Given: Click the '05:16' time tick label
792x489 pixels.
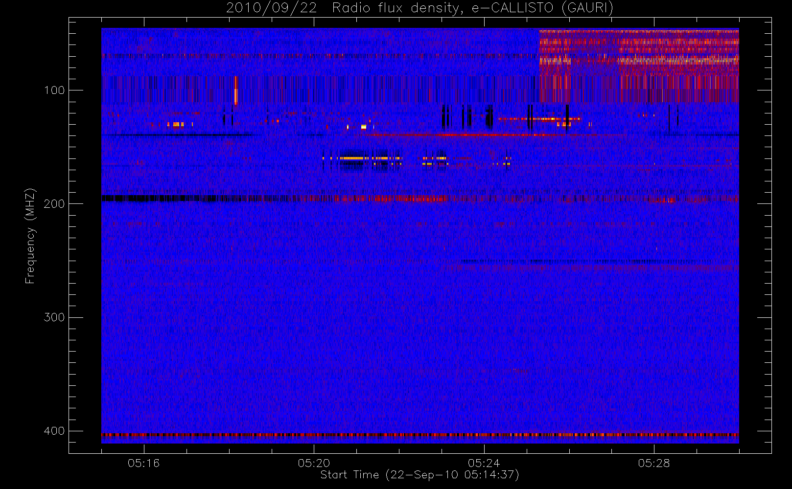Looking at the screenshot, I should pyautogui.click(x=143, y=463).
